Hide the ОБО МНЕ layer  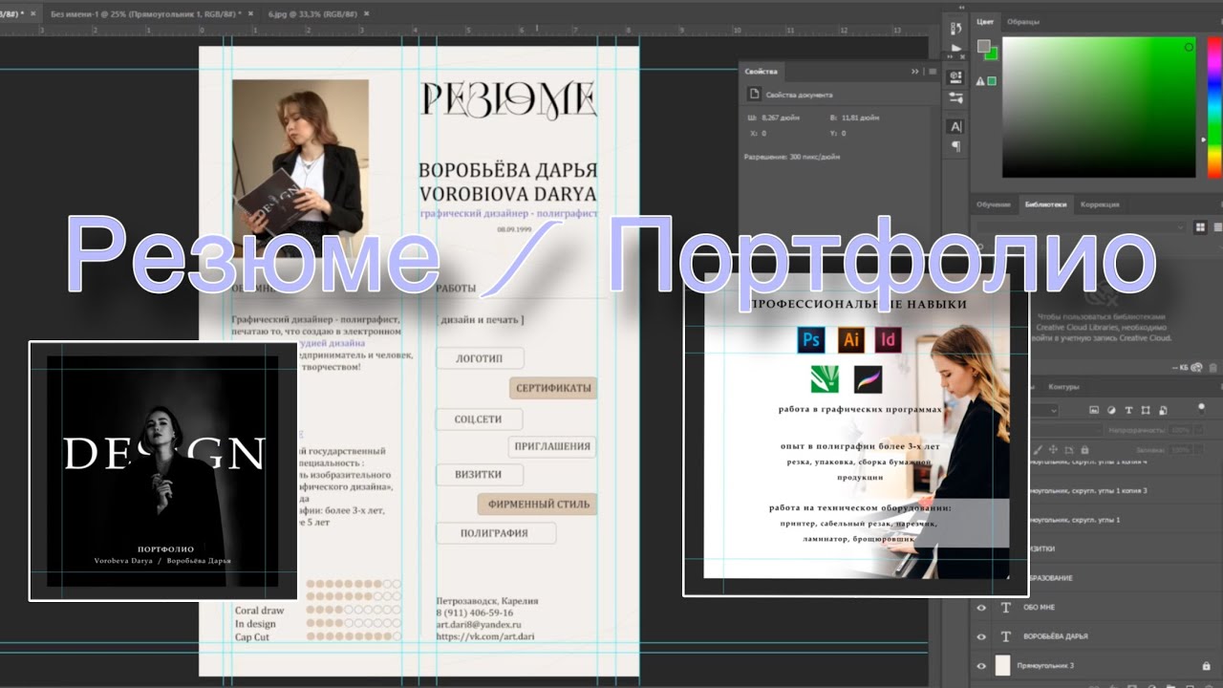[981, 607]
